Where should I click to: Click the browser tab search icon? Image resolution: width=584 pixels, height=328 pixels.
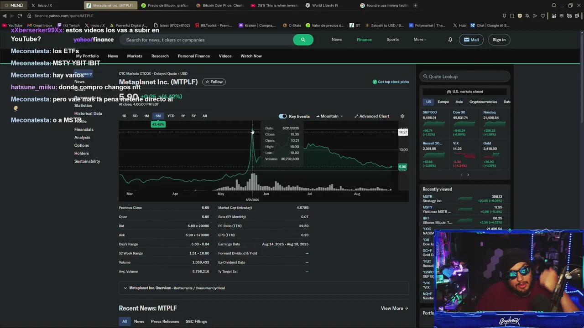[x=554, y=5]
